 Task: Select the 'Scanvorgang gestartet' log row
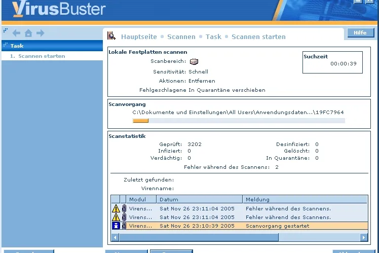click(x=239, y=226)
